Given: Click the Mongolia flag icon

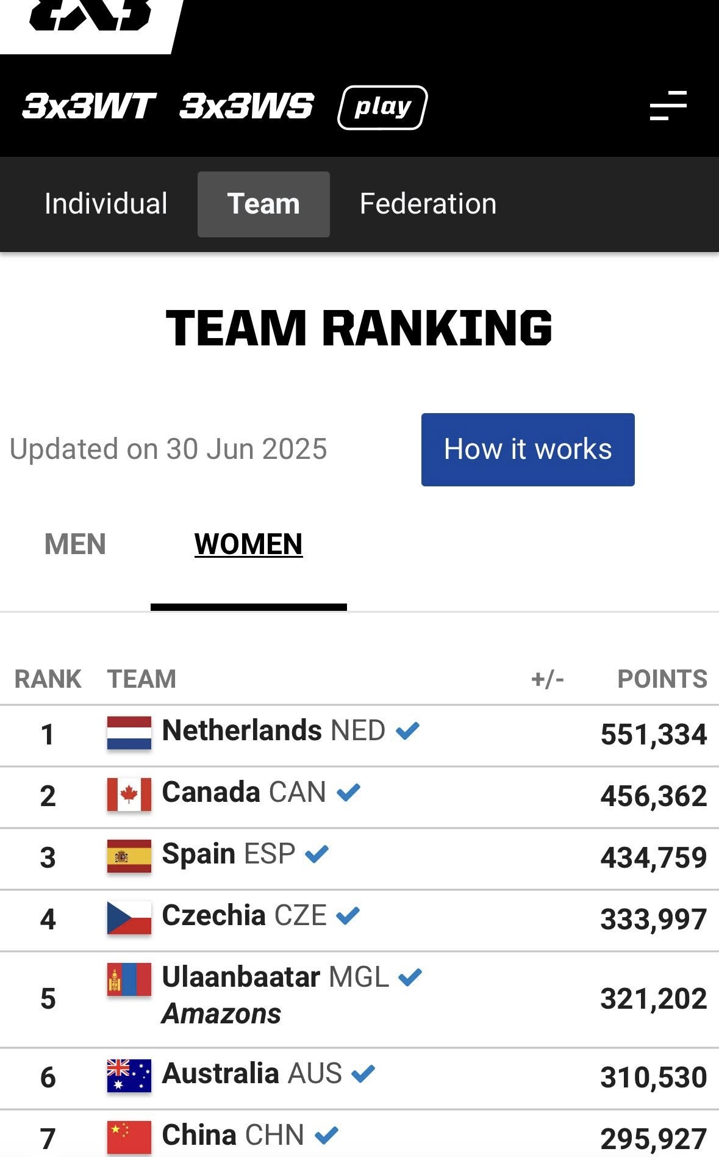Looking at the screenshot, I should pyautogui.click(x=129, y=979).
